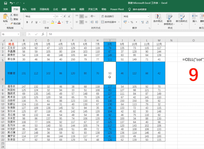The image size is (204, 149).
Task: Click the formula bar confirm checkmark
Action: click(x=36, y=34)
